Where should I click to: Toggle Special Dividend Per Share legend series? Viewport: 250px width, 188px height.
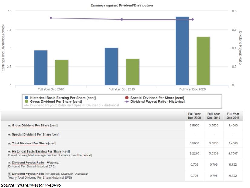click(157, 98)
